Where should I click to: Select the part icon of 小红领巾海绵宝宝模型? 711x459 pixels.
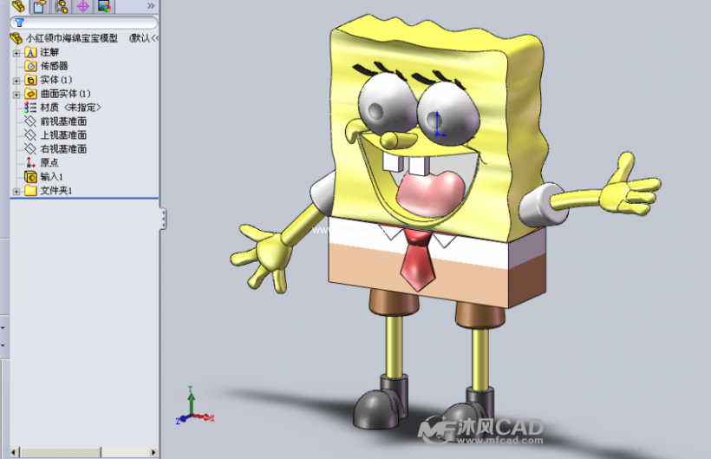pos(16,38)
